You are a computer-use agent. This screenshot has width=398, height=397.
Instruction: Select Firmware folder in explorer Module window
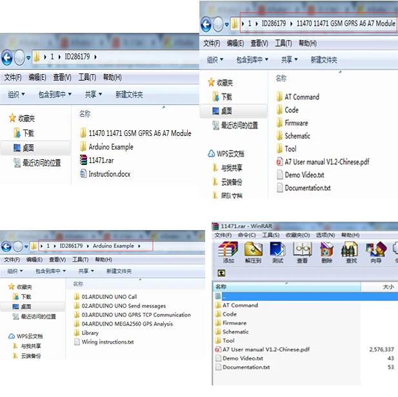(x=292, y=123)
